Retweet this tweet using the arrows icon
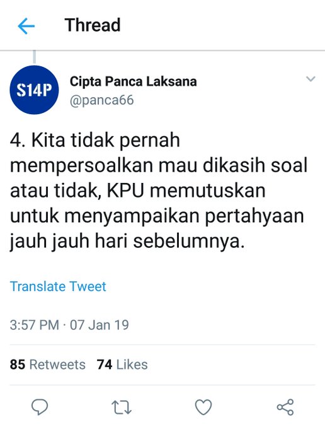 [122, 408]
